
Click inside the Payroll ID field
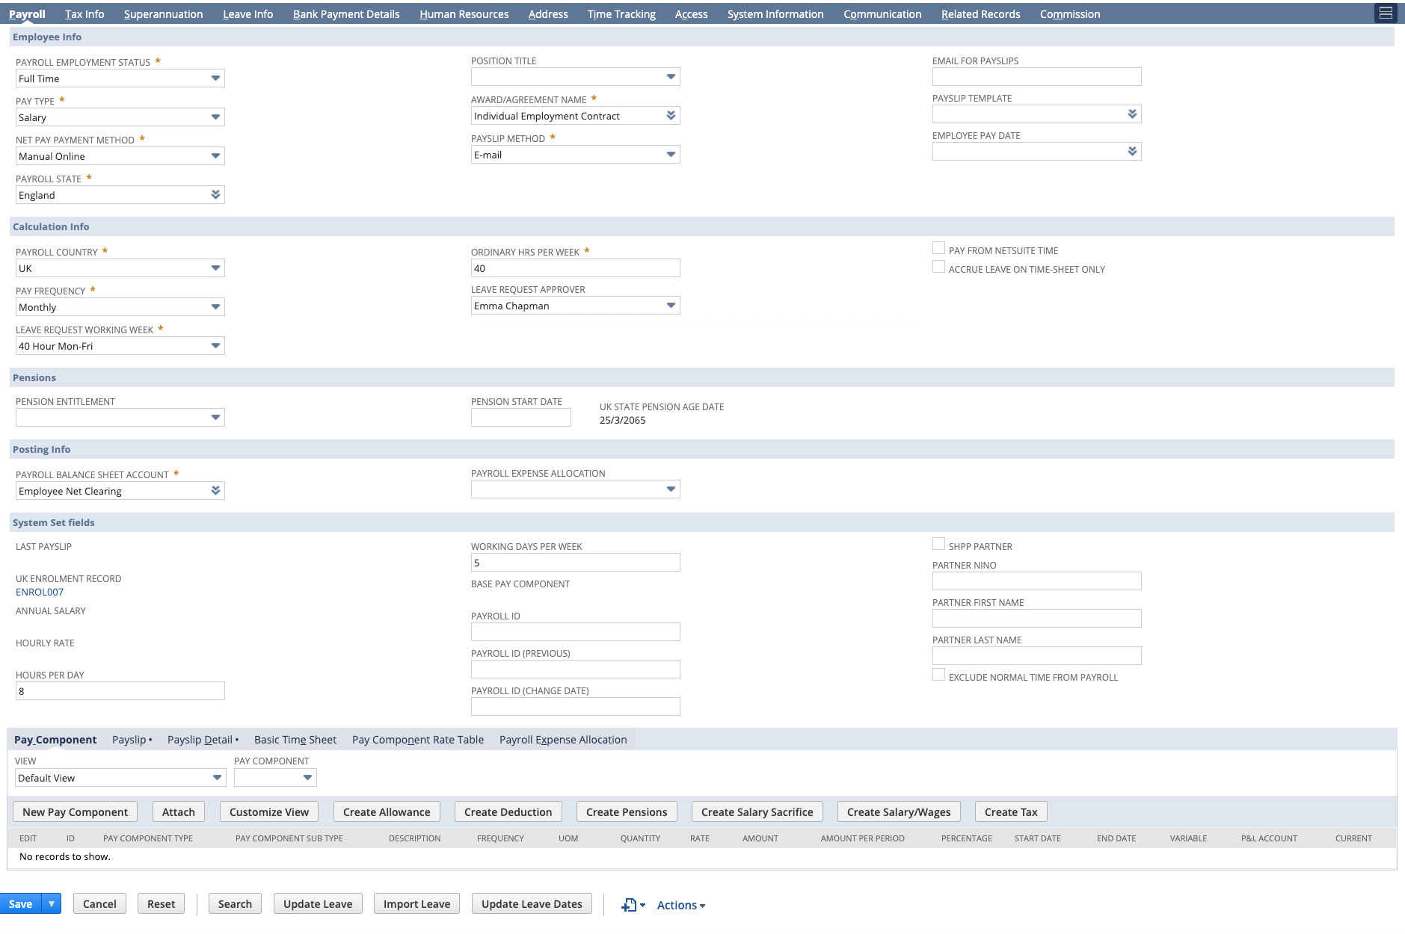coord(575,631)
